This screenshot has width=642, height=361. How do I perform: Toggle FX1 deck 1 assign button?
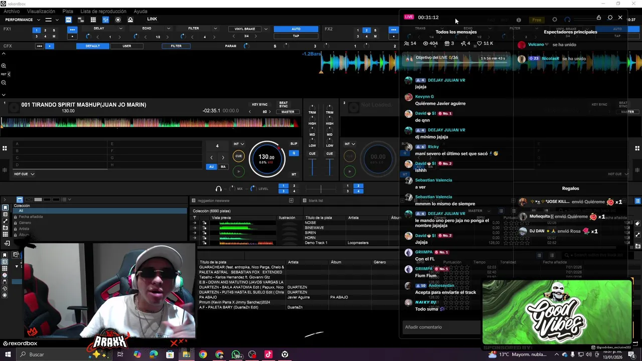pyautogui.click(x=36, y=30)
